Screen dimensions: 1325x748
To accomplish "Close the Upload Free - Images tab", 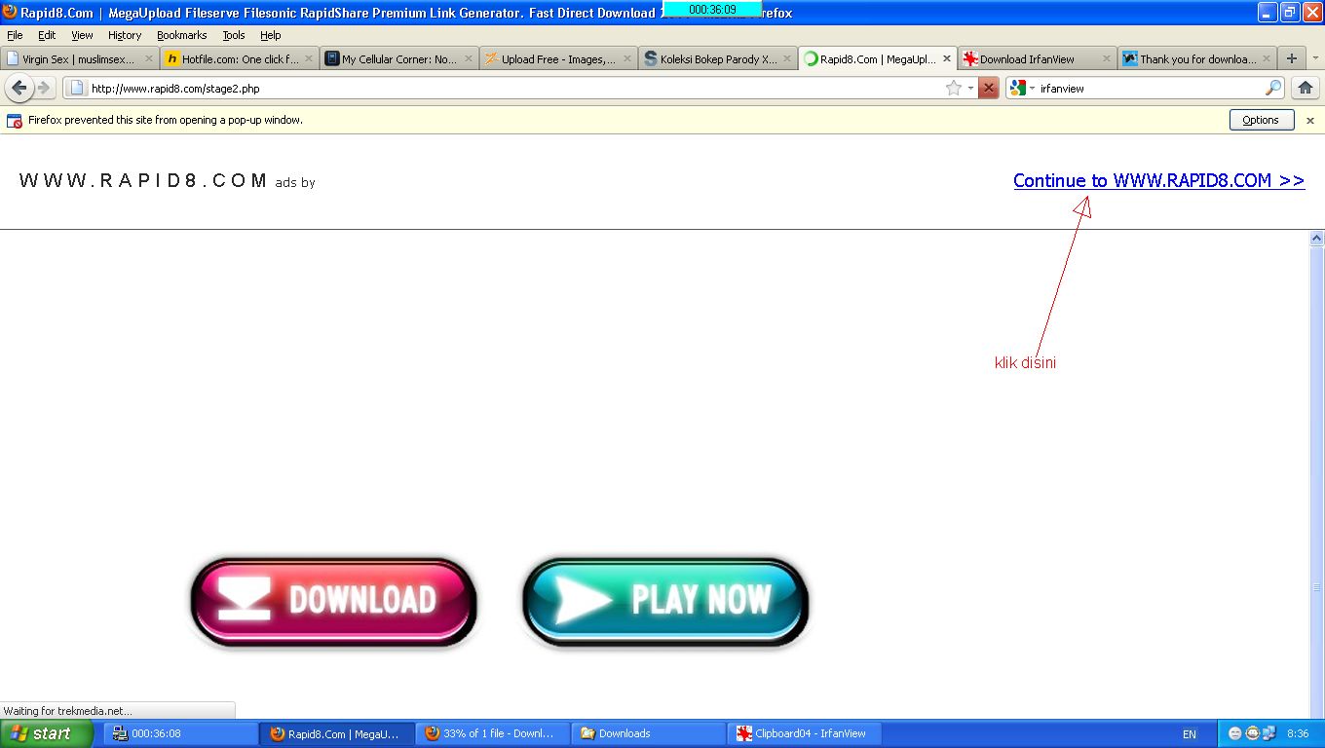I will coord(627,58).
